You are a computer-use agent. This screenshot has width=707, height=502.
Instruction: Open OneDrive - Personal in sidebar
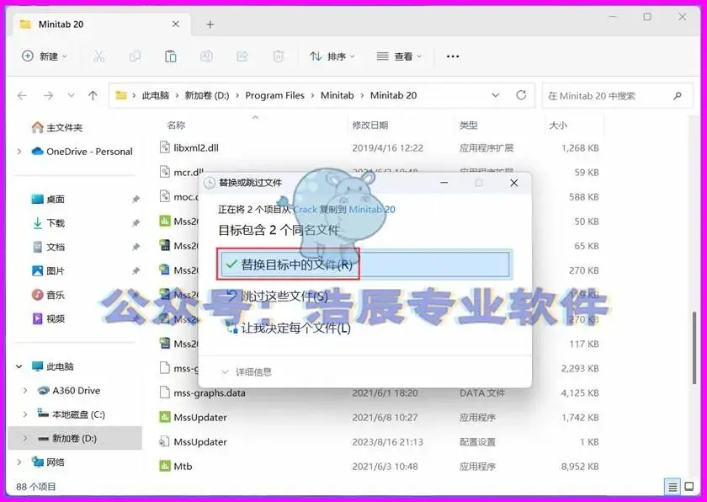pos(82,152)
